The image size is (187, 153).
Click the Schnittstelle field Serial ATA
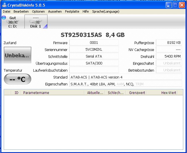94,56
